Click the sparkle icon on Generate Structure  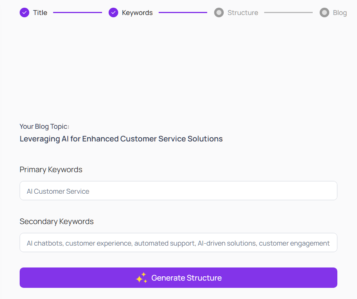141,278
